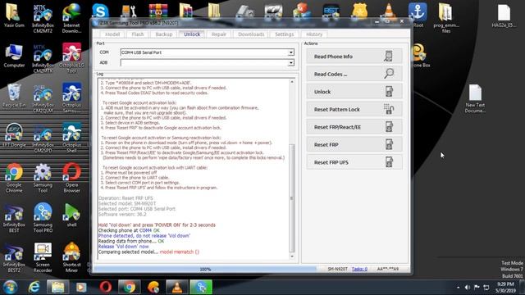Open the Downloads tab
Viewport: 525px width, 295px height.
pyautogui.click(x=251, y=34)
